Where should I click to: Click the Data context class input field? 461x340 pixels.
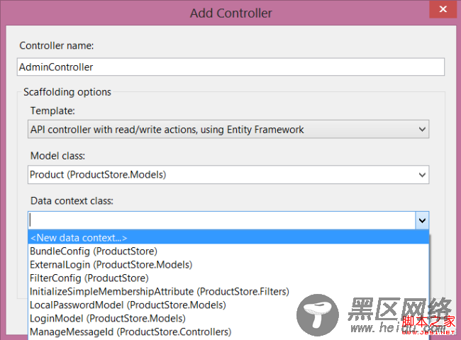(222, 220)
